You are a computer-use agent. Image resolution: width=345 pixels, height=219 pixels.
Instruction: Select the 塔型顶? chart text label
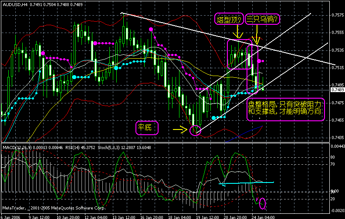point(229,19)
